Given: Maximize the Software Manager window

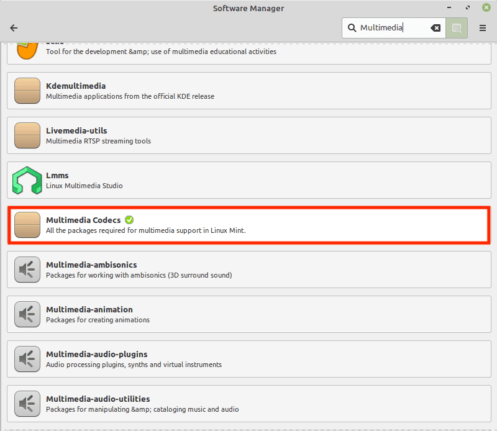Looking at the screenshot, I should 468,7.
